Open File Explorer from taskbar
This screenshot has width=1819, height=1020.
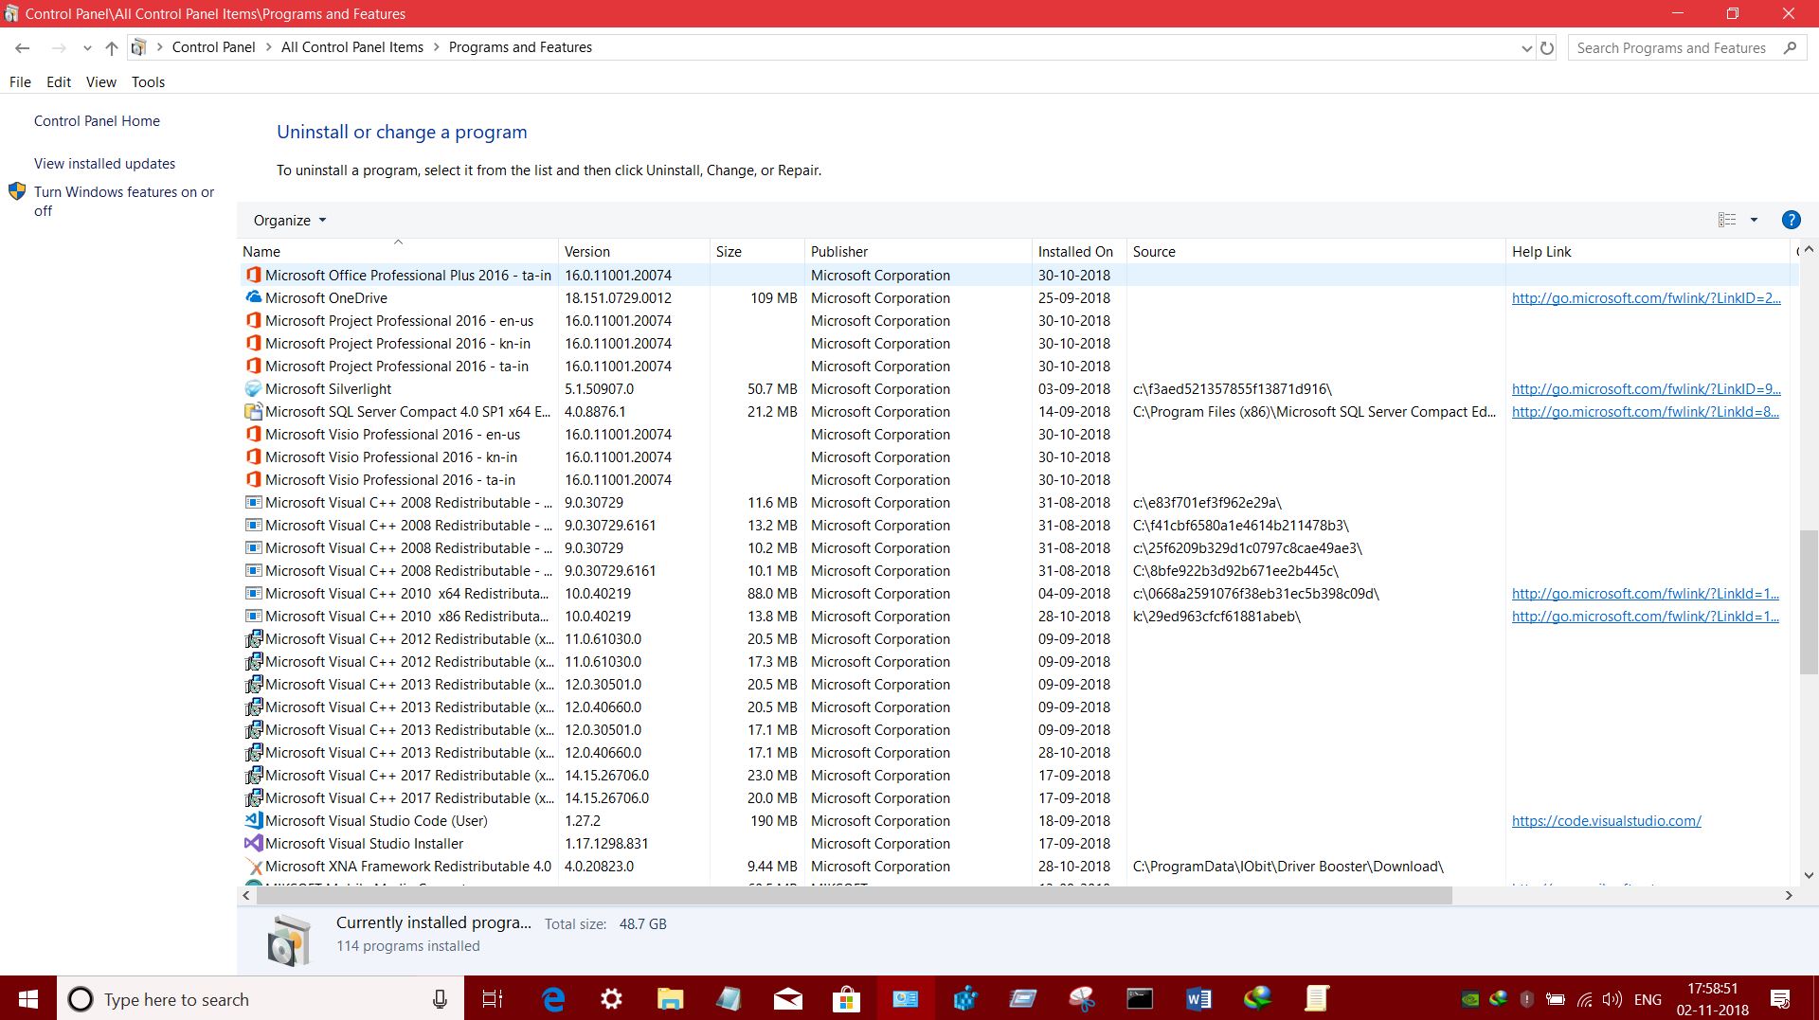[671, 999]
